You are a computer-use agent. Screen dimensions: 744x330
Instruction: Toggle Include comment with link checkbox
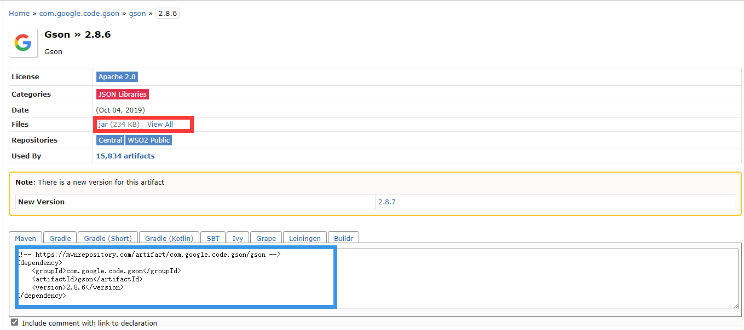point(15,322)
